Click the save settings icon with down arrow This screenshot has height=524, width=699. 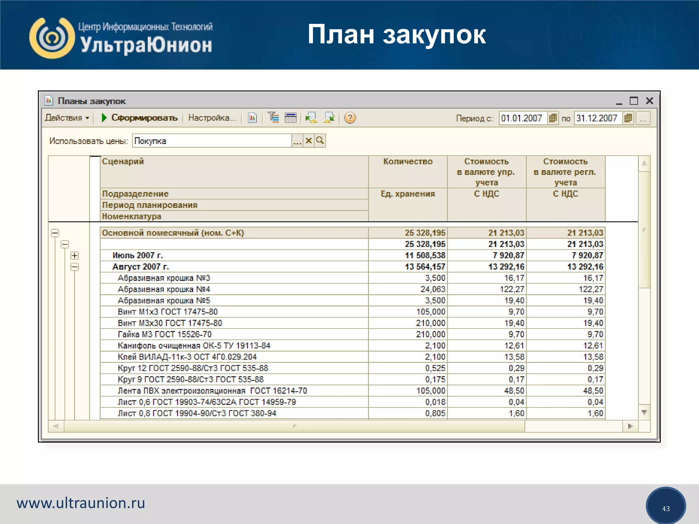click(x=329, y=118)
